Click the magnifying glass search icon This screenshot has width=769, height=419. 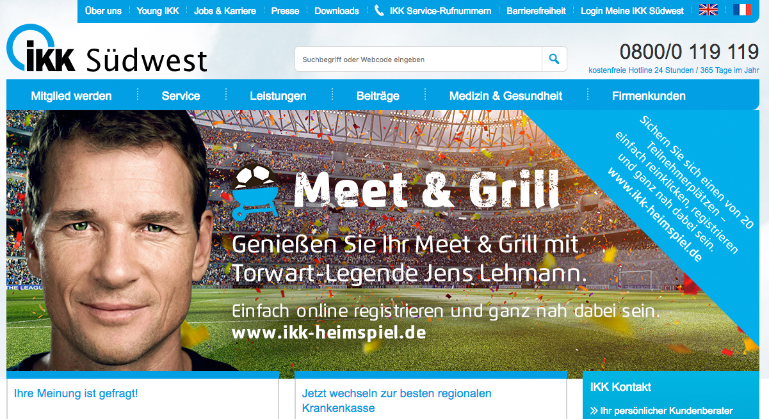pos(554,59)
